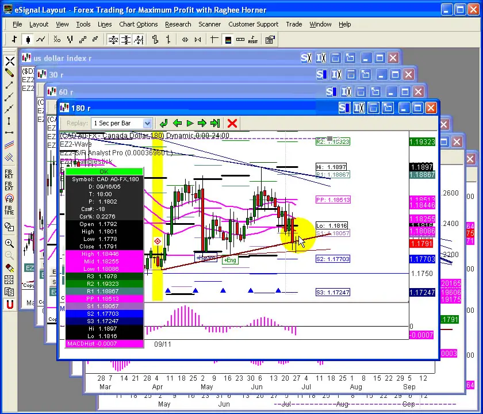Open the Chart Options menu
The height and width of the screenshot is (414, 483).
pyautogui.click(x=139, y=24)
